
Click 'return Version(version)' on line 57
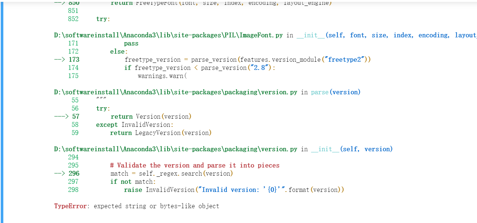[x=151, y=116]
